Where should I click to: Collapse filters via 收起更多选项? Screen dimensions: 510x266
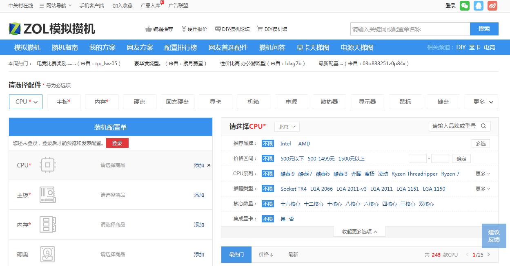point(359,231)
